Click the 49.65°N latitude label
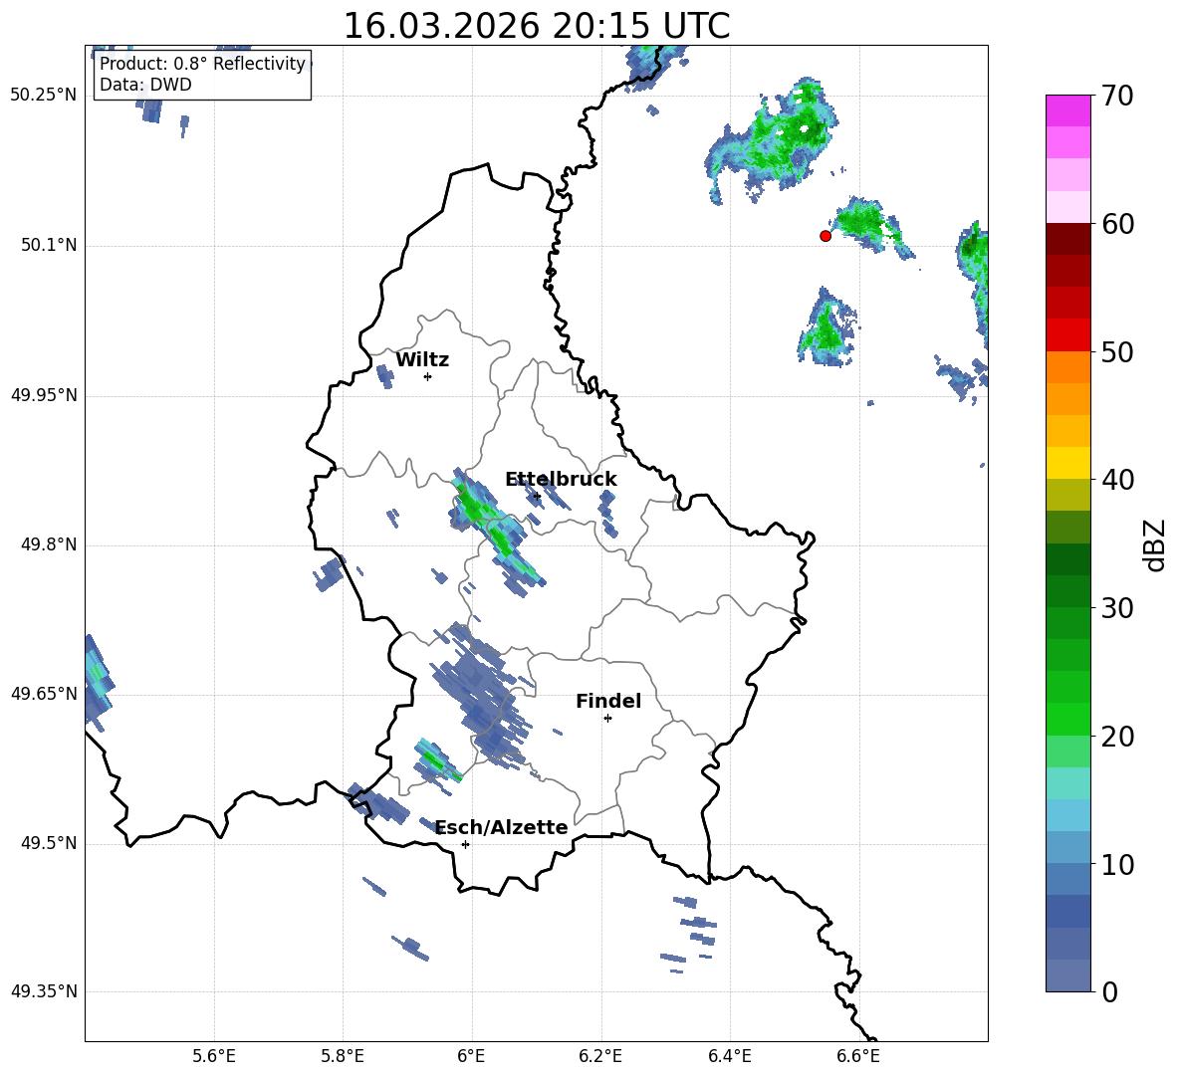This screenshot has height=1076, width=1179. point(44,693)
